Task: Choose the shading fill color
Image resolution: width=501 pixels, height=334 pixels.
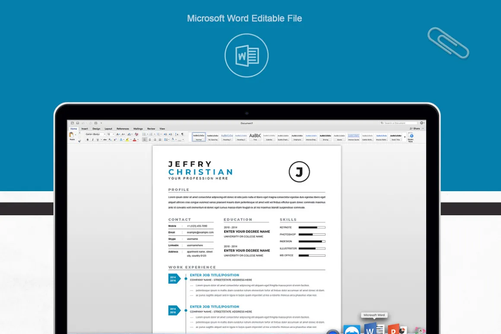Action: 173,139
